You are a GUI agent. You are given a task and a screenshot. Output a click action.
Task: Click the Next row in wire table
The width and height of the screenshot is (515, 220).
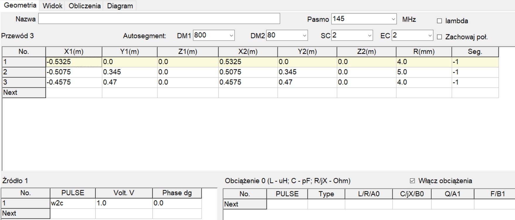24,93
